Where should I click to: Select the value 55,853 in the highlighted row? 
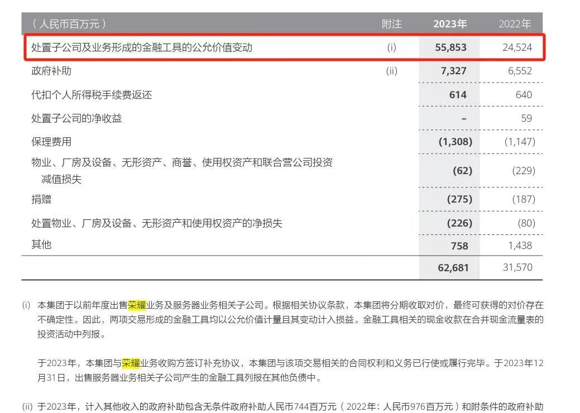[450, 47]
